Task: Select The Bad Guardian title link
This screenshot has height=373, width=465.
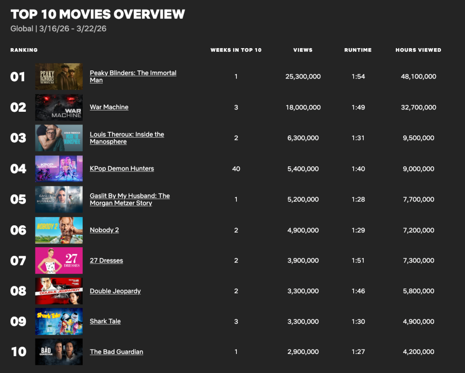Action: pos(116,352)
